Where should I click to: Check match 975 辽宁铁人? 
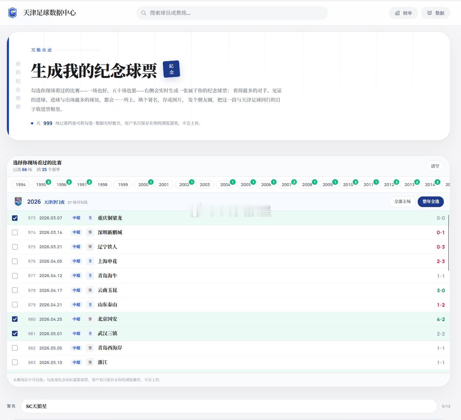[x=15, y=247]
